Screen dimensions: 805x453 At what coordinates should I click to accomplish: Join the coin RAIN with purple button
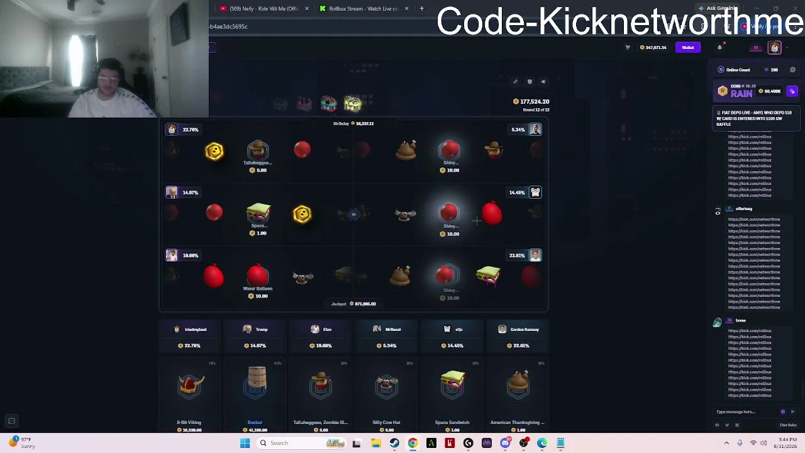coord(792,92)
